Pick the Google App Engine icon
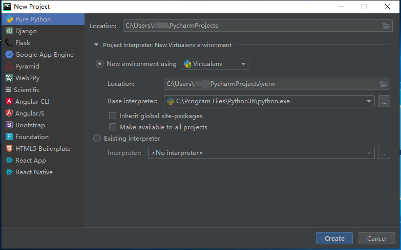The width and height of the screenshot is (401, 250). [9, 55]
